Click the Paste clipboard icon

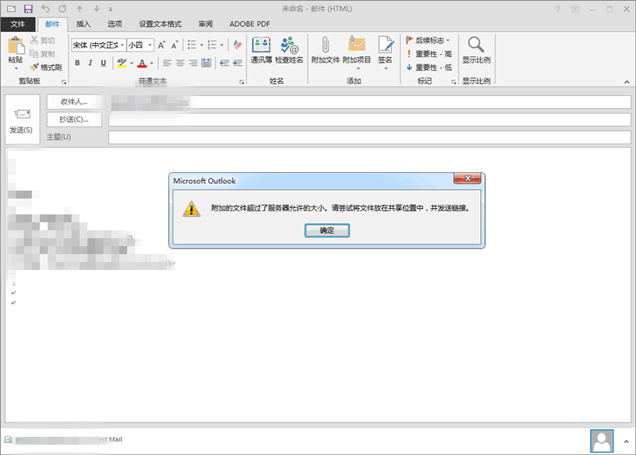(16, 46)
